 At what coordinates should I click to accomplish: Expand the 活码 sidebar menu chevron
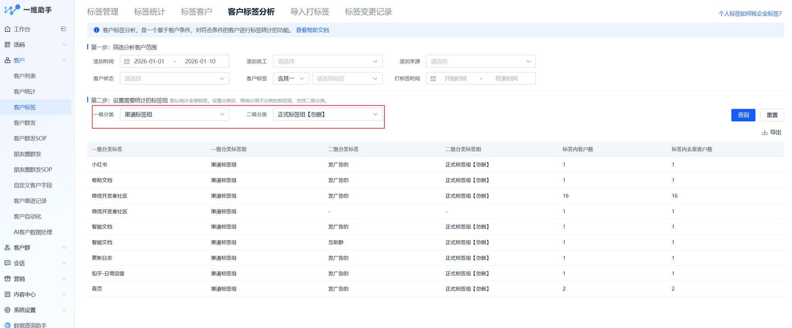(64, 45)
